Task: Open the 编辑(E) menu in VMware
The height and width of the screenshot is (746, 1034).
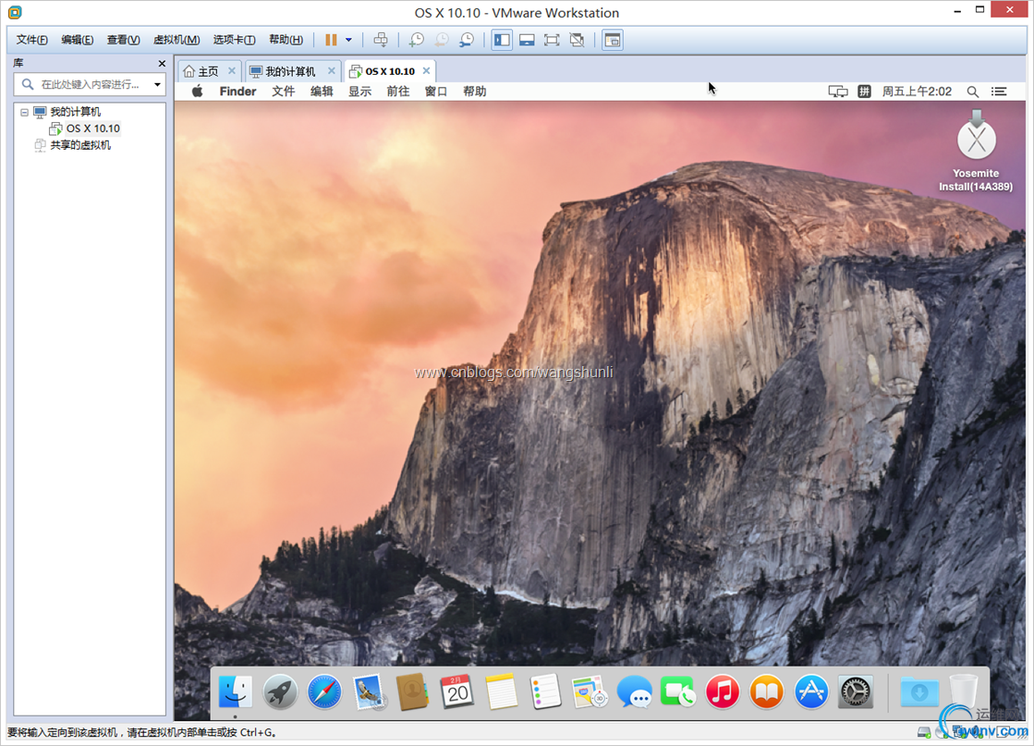Action: (77, 40)
